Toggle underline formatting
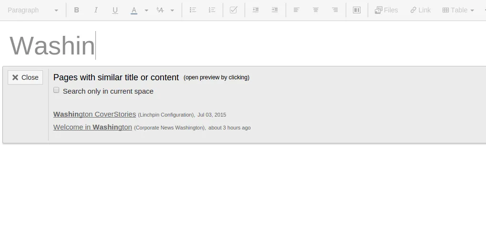This screenshot has height=248, width=486. (115, 10)
